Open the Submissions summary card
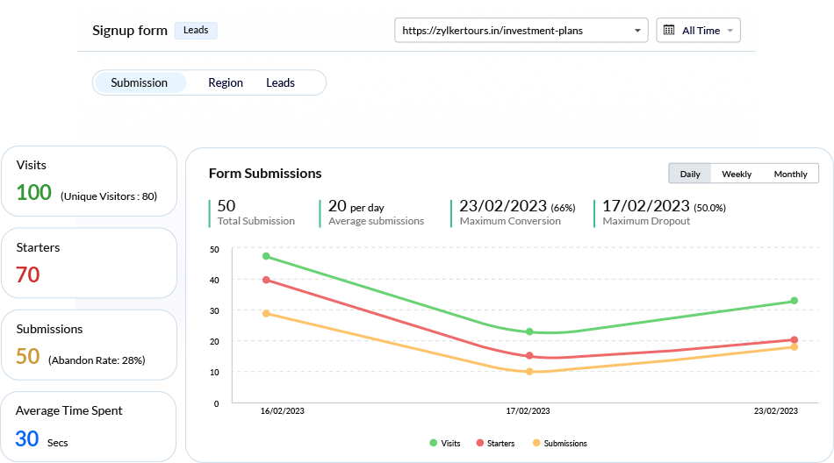 pos(89,345)
